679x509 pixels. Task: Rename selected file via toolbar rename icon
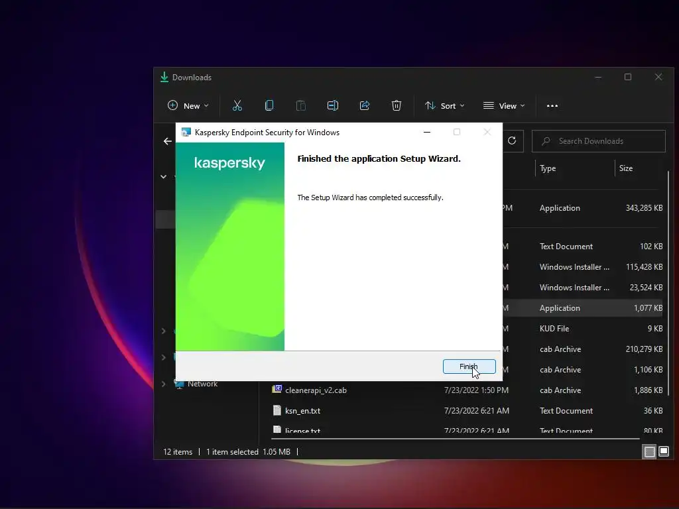click(333, 105)
